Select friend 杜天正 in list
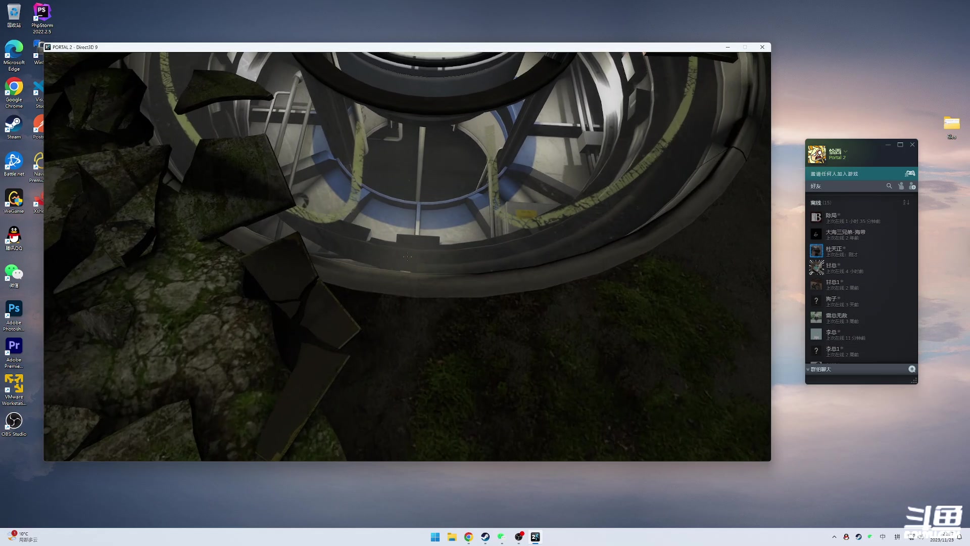This screenshot has height=546, width=970. [861, 251]
